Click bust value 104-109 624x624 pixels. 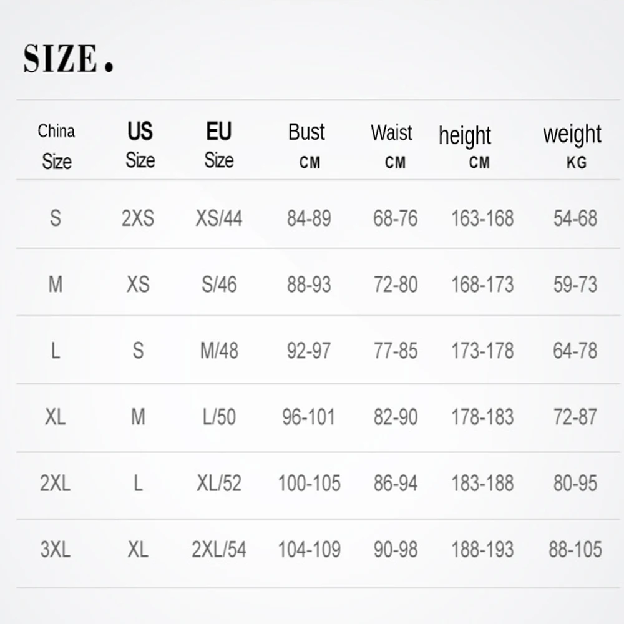[309, 550]
